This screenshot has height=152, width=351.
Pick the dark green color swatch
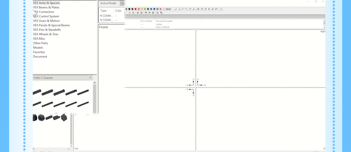tap(148, 9)
